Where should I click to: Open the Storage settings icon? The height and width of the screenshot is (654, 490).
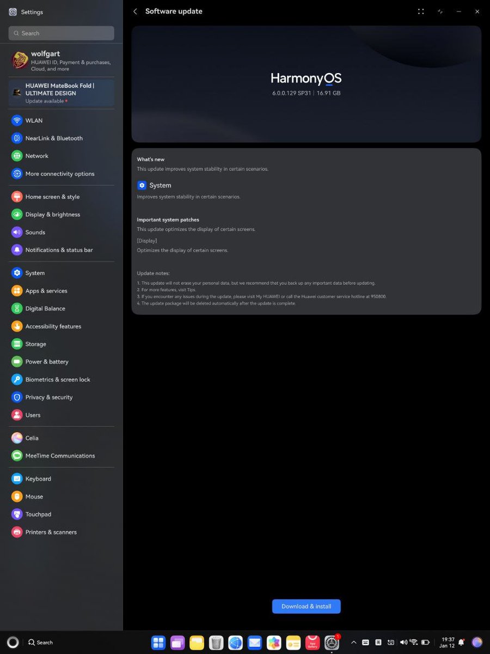pos(17,344)
